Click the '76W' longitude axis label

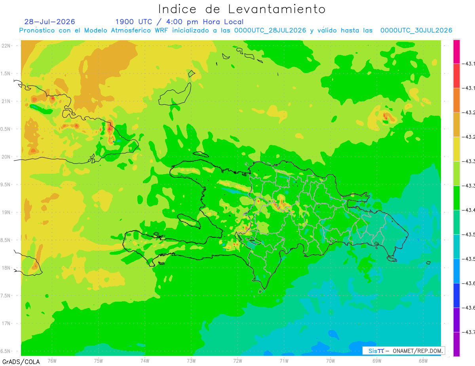tap(52, 360)
